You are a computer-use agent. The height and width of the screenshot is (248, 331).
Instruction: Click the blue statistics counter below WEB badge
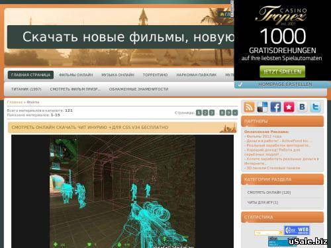pyautogui.click(x=279, y=241)
